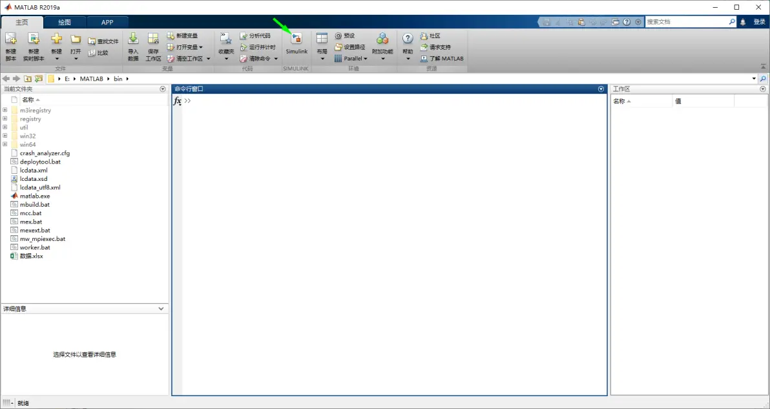770x409 pixels.
Task: Switch to the 绘图 tab
Action: pyautogui.click(x=65, y=22)
